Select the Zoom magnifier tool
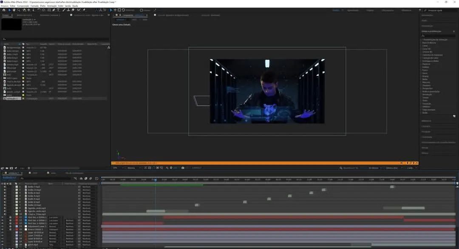The image size is (459, 249). 18,10
